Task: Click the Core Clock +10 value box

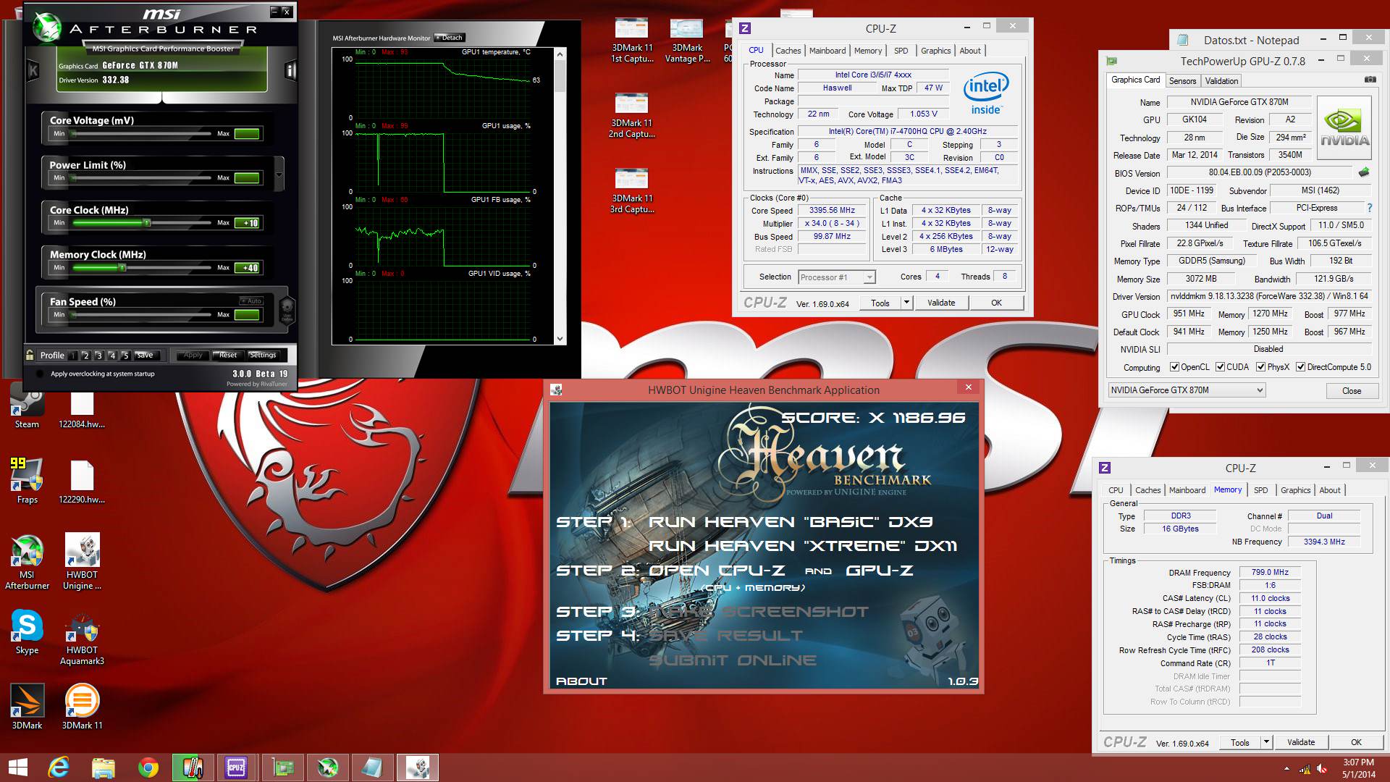Action: coord(248,223)
